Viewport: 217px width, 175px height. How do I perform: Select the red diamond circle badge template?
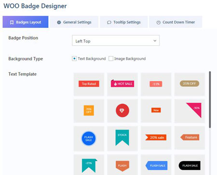click(122, 111)
